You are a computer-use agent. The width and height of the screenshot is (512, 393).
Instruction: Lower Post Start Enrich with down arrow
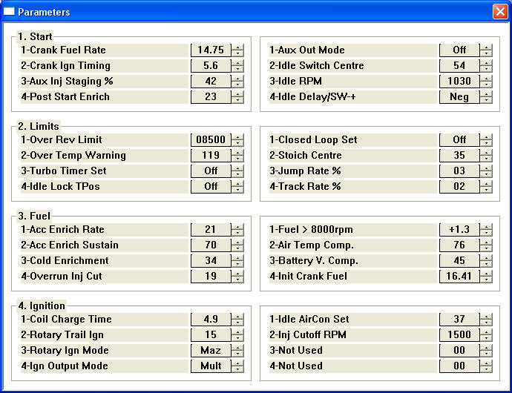[237, 100]
